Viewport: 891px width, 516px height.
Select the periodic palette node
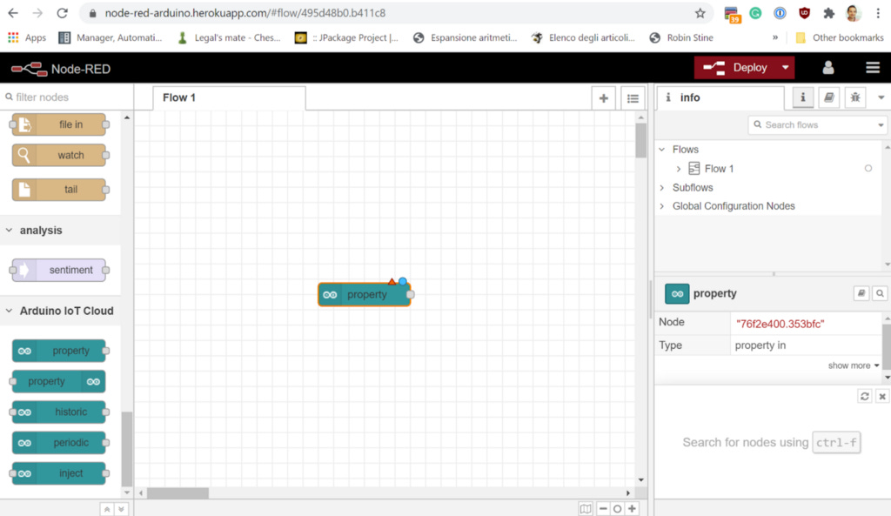[x=59, y=443]
